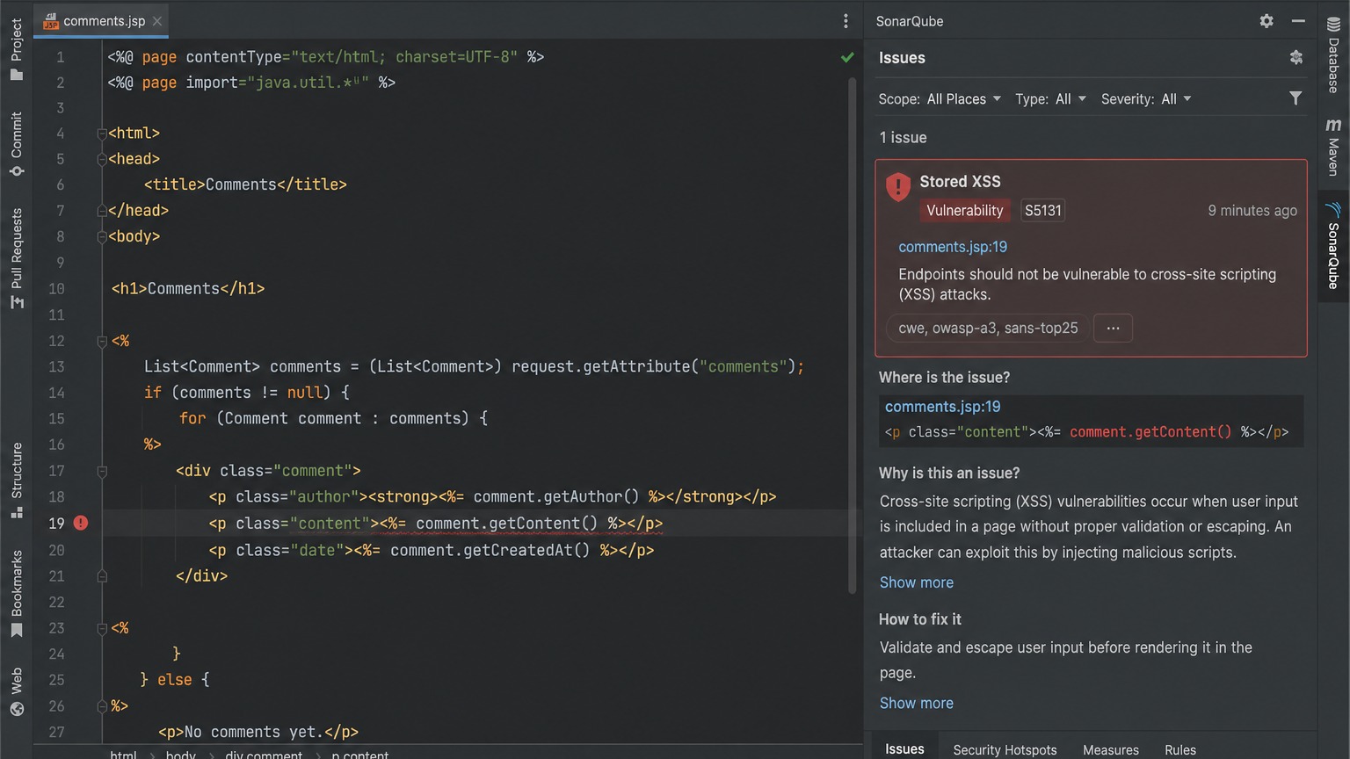Fold the comment div at line 17
1350x759 pixels.
[x=102, y=471]
